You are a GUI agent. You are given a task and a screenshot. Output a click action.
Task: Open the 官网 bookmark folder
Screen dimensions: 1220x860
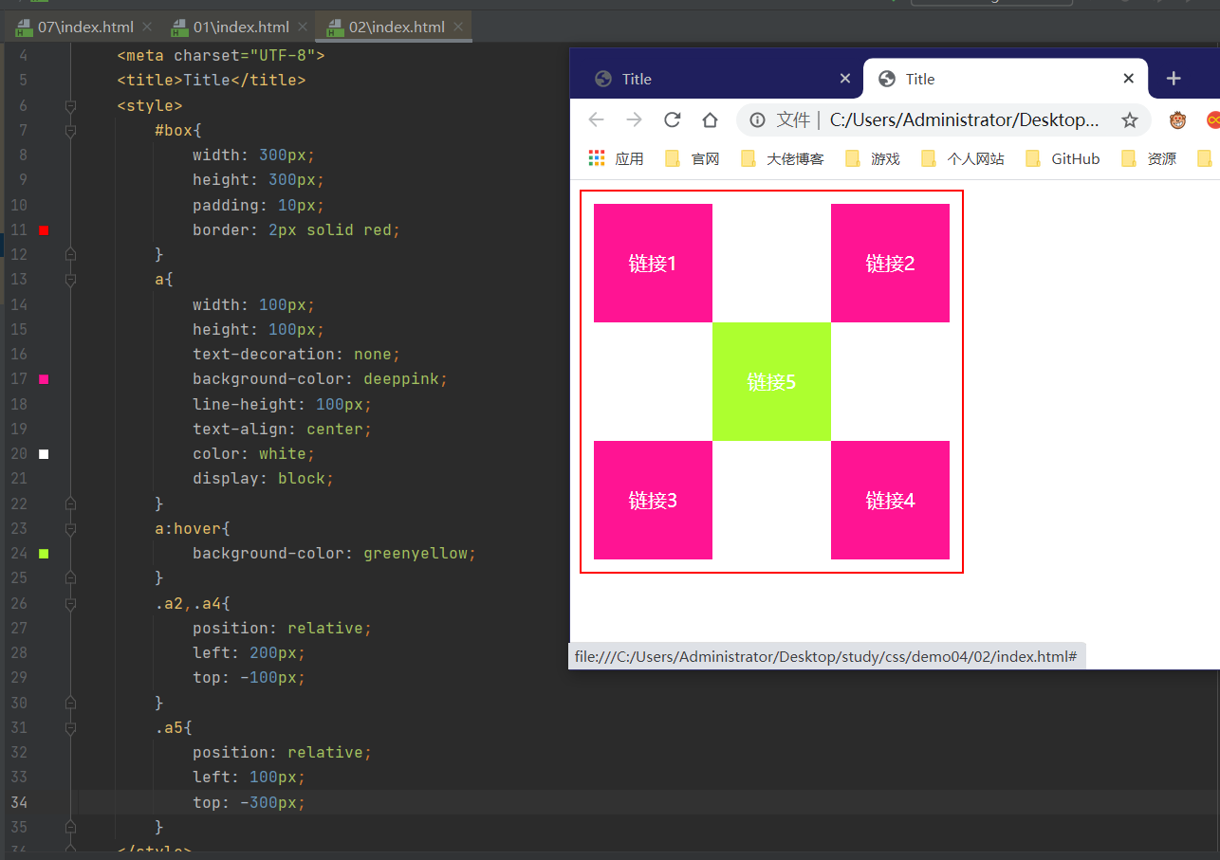693,158
